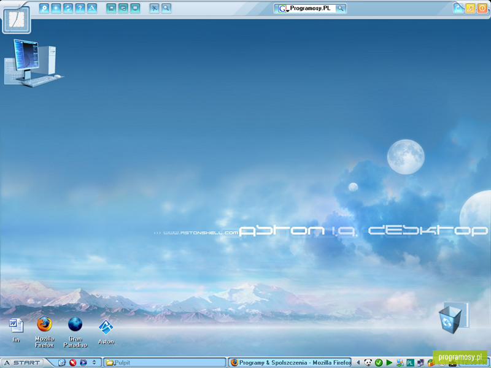Click the green play arrow tray icon

point(389,362)
